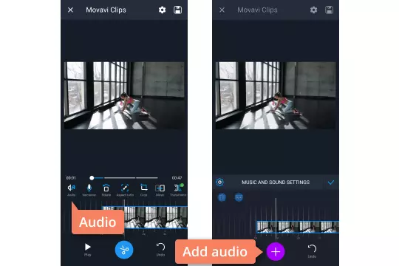Move the playback progress slider handle
Viewport: 399px width, 266px height.
click(92, 178)
